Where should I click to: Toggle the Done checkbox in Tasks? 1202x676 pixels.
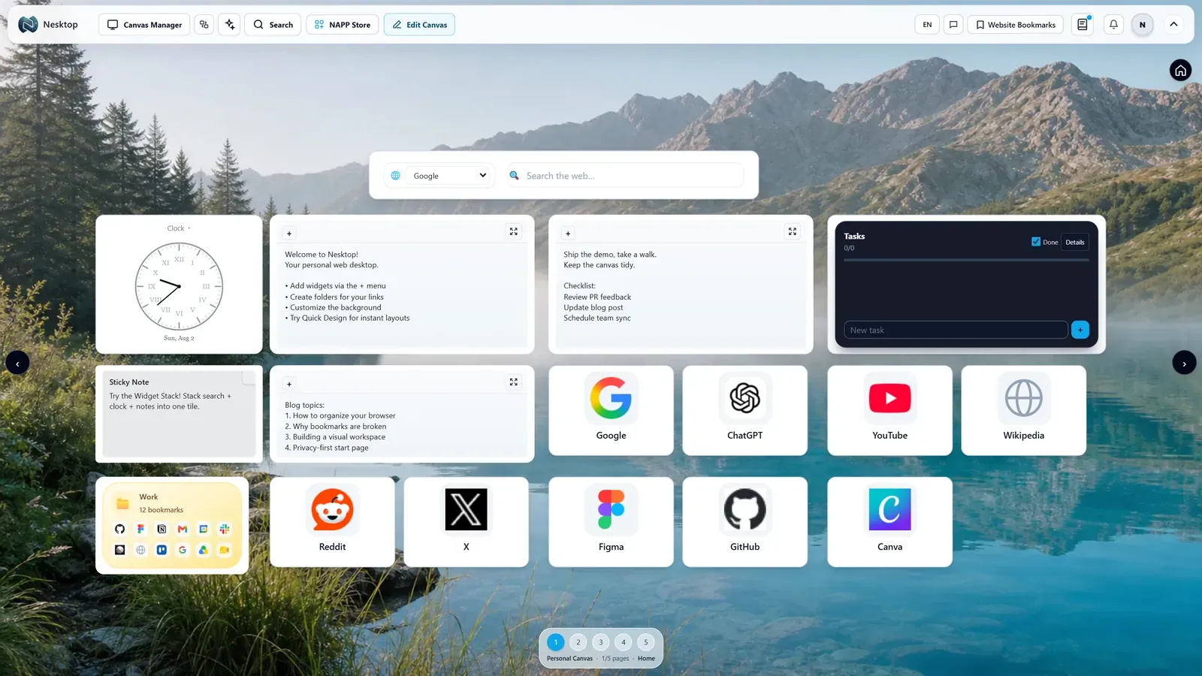[x=1036, y=242]
